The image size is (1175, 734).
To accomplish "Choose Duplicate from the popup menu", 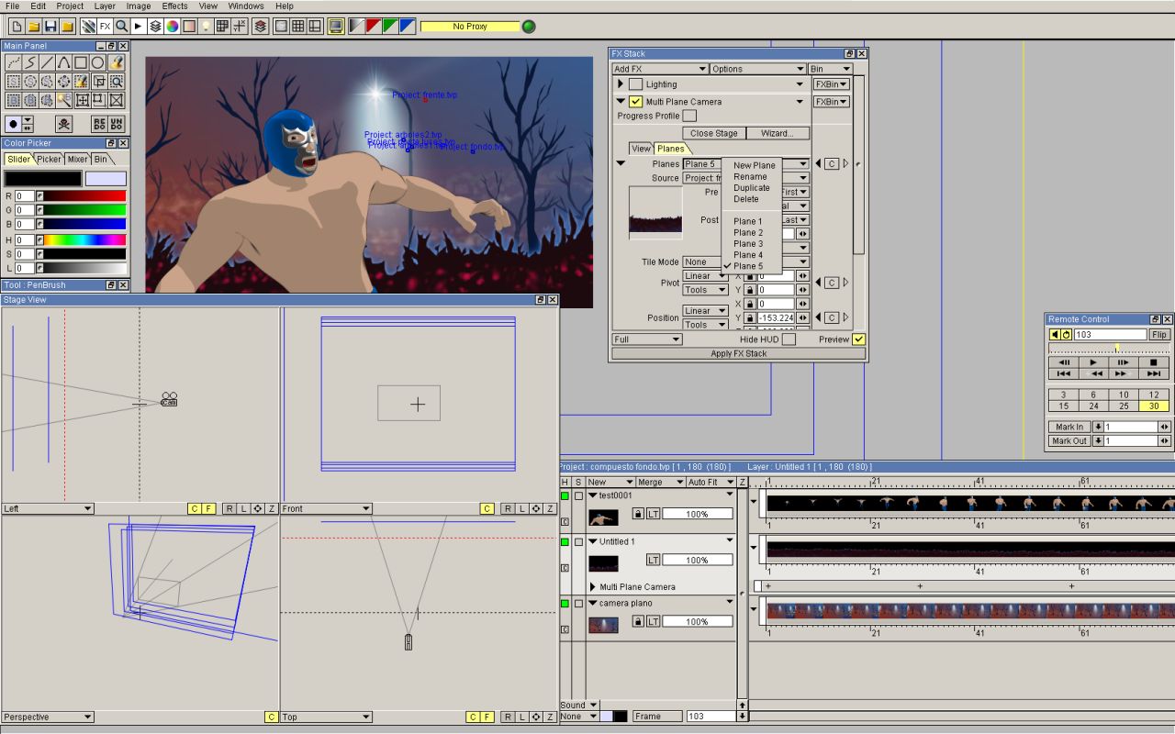I will tap(751, 188).
